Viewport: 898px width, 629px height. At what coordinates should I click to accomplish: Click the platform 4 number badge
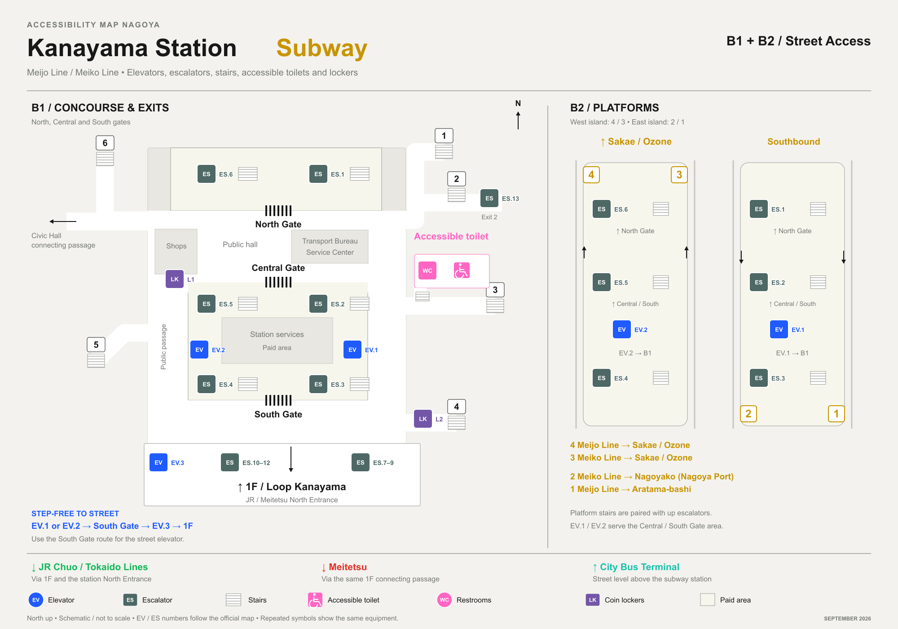tap(591, 175)
